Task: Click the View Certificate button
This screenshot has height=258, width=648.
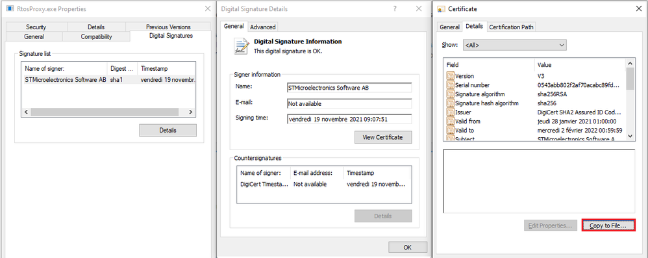Action: click(x=382, y=137)
